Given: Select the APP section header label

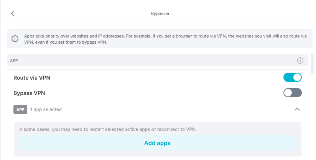Looking at the screenshot, I should point(14,60).
